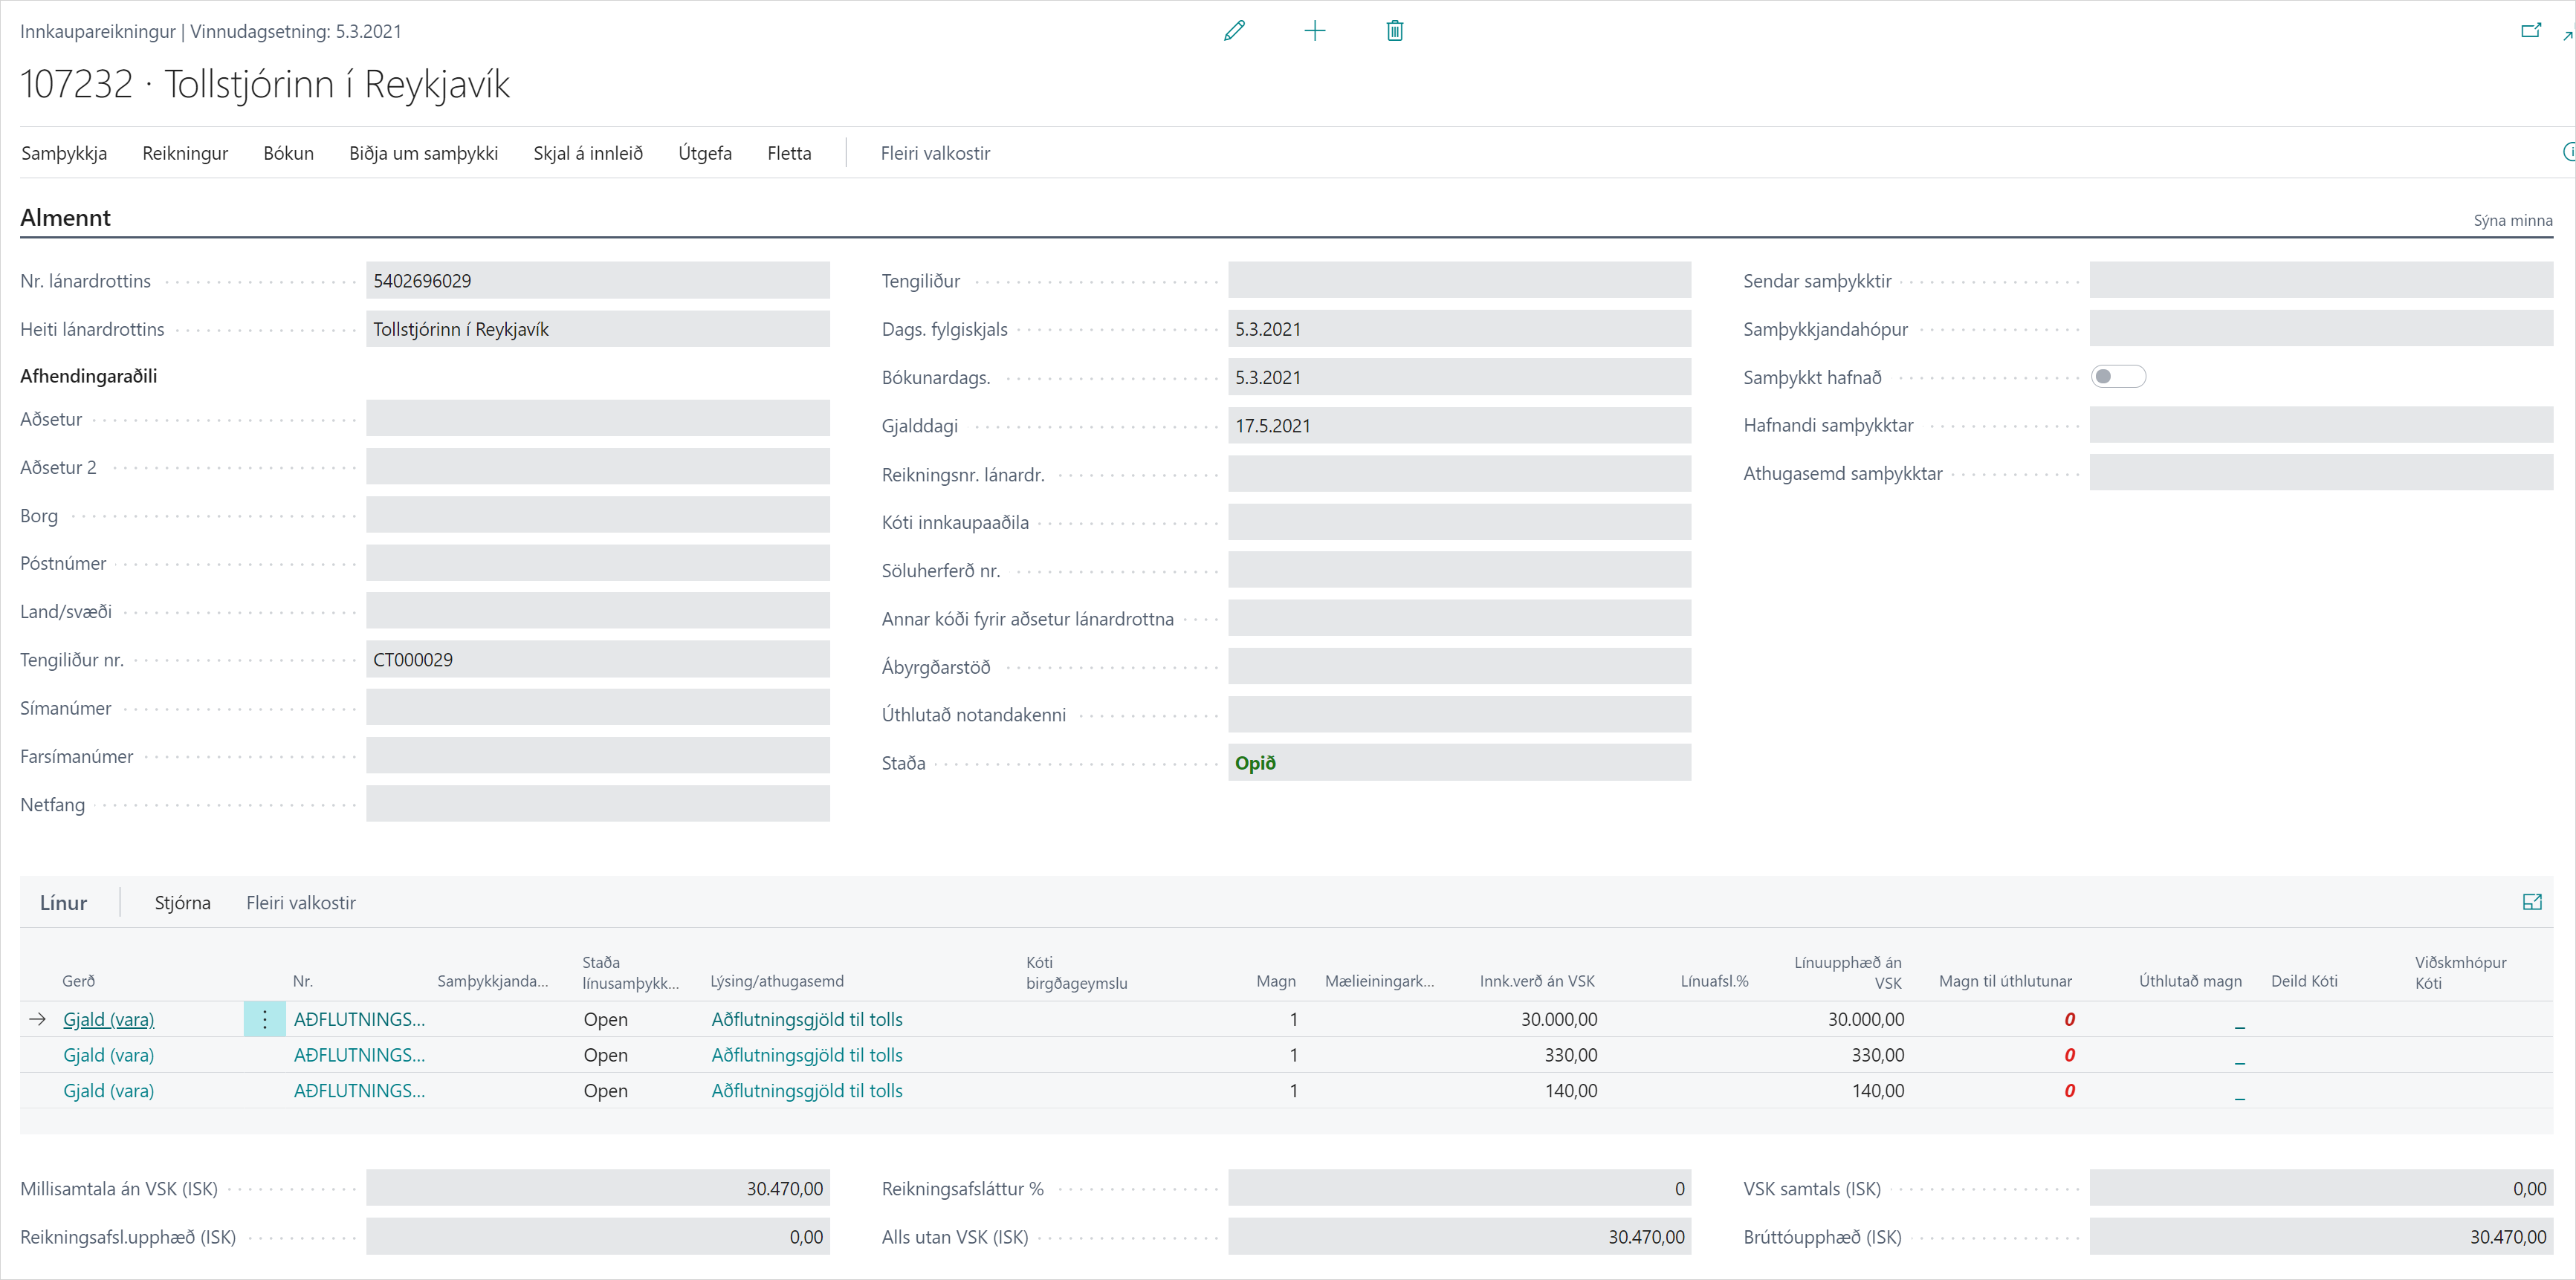Viewport: 2576px width, 1280px height.
Task: Click Sýna minna to show fewer fields
Action: click(2512, 220)
